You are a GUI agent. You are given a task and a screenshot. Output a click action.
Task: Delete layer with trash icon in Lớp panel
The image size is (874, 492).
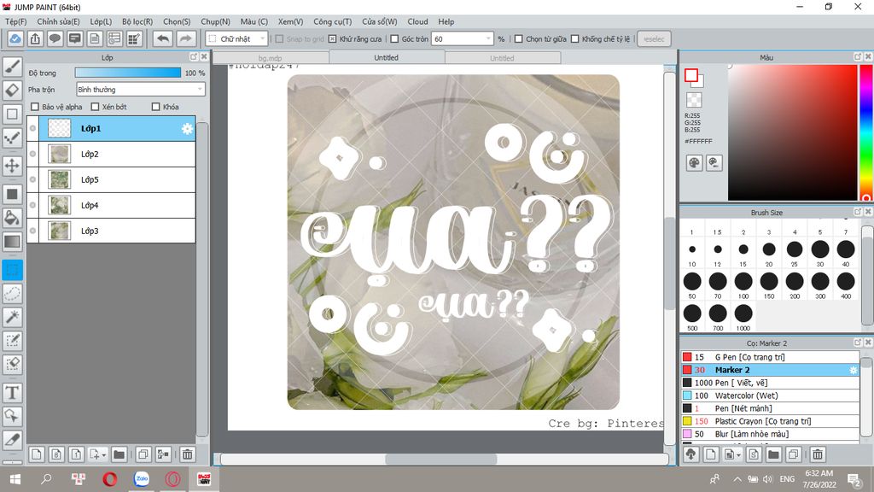187,454
